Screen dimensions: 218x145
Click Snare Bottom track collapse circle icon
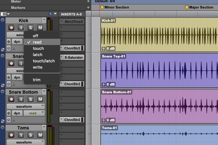[x=3, y=92]
